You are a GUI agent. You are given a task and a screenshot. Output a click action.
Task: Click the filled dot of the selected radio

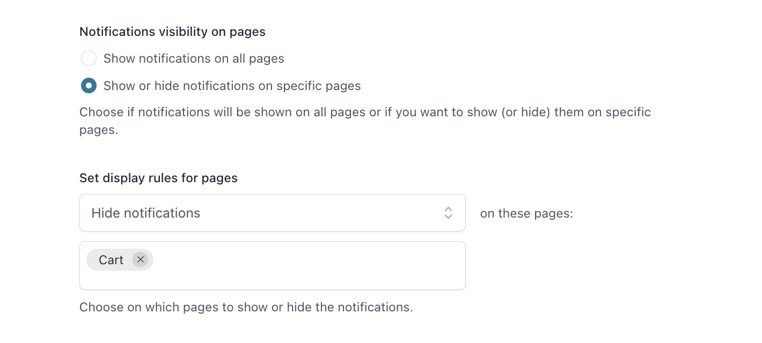pos(89,86)
